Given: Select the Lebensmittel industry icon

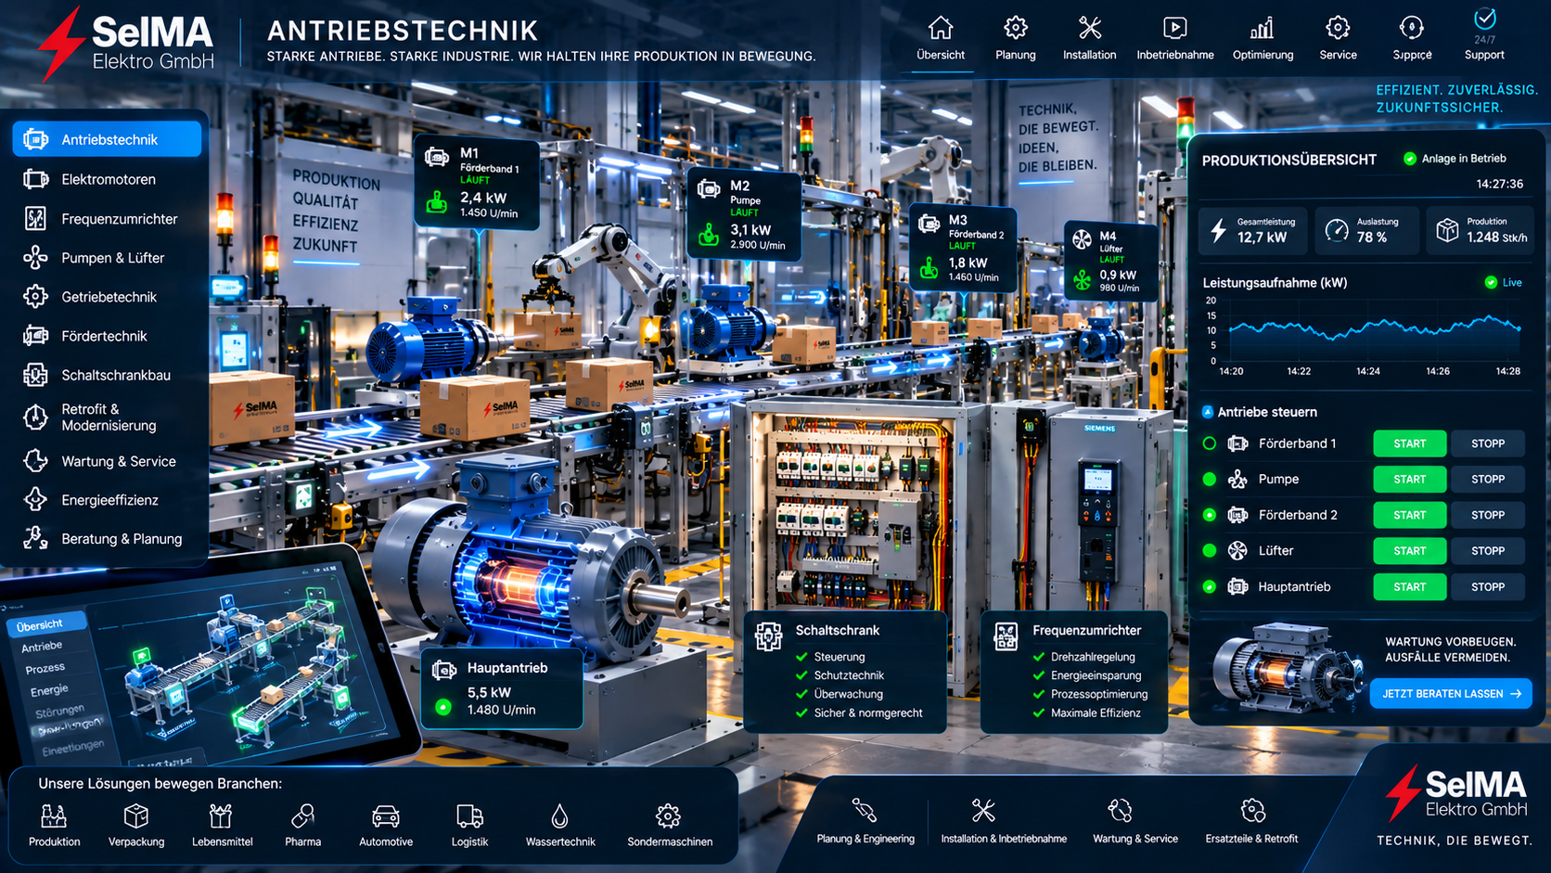Looking at the screenshot, I should [221, 816].
